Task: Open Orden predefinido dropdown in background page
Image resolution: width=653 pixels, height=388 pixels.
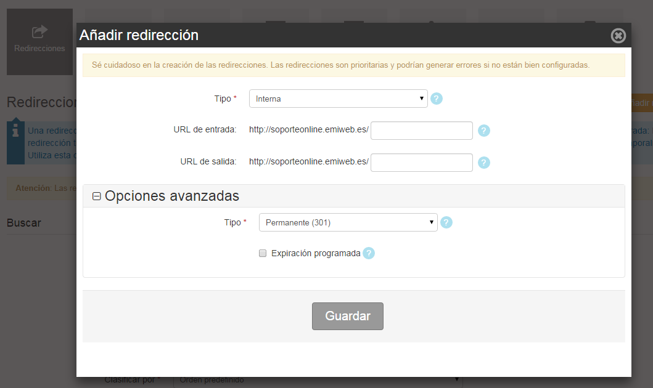Action: (318, 379)
